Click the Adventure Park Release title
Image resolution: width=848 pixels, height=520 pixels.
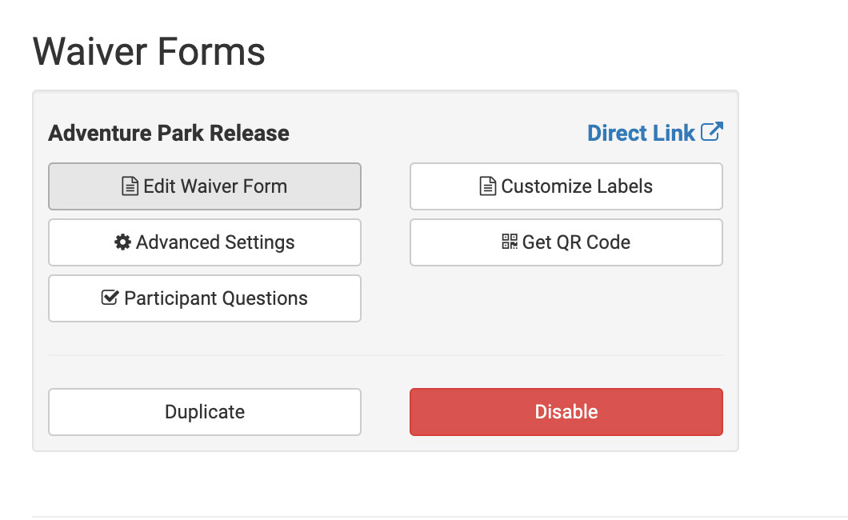coord(169,133)
